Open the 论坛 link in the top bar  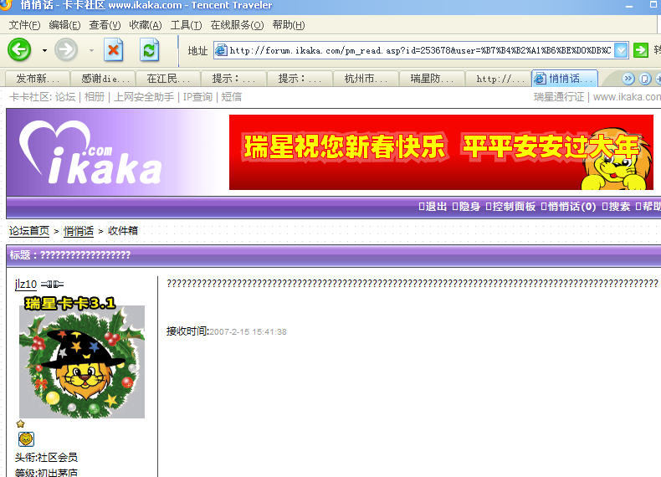[x=65, y=97]
